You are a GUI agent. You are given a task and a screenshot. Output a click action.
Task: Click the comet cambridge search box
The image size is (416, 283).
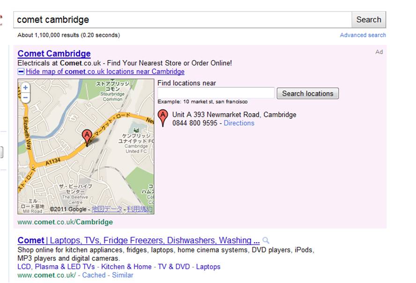(x=183, y=20)
